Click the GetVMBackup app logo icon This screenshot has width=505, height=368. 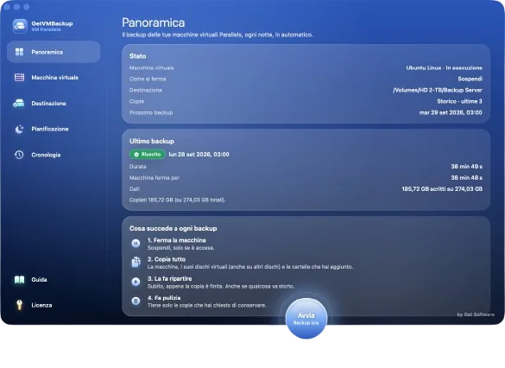(20, 26)
